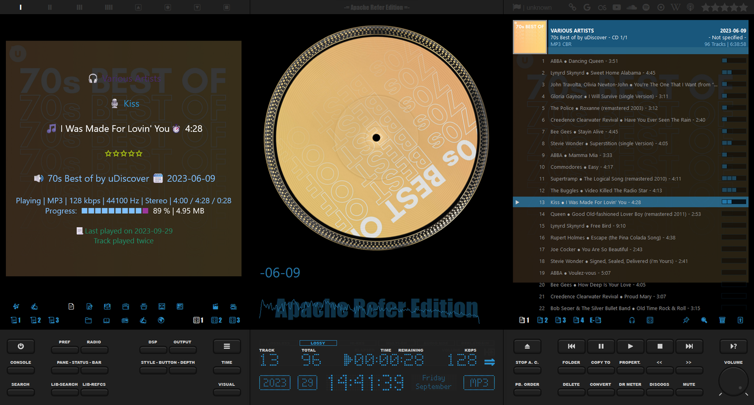The image size is (754, 405).
Task: Select the E- playlist tab
Action: [x=596, y=320]
